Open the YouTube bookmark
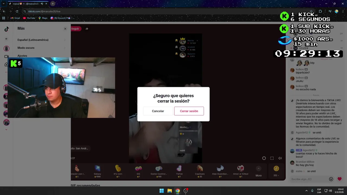This screenshot has width=347, height=195. pyautogui.click(x=29, y=18)
